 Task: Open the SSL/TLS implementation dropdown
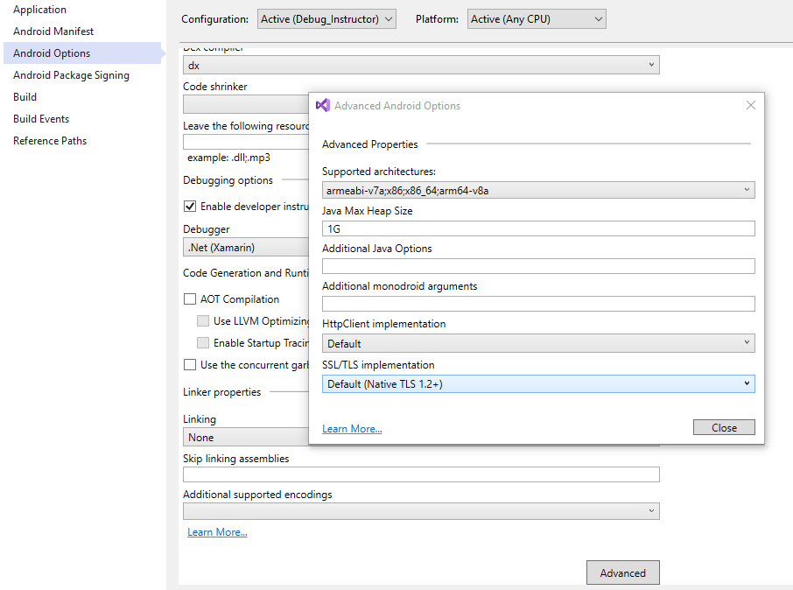pyautogui.click(x=537, y=383)
